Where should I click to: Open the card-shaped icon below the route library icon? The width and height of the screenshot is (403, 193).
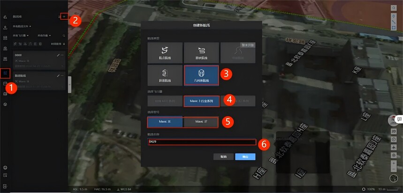click(x=5, y=84)
